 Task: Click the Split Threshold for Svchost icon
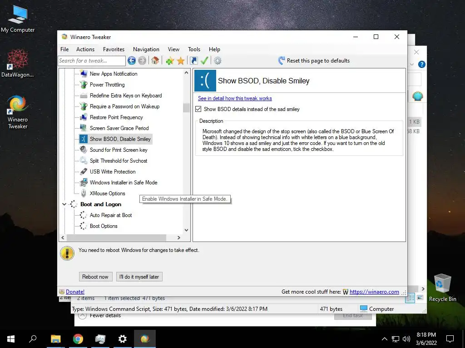click(84, 161)
